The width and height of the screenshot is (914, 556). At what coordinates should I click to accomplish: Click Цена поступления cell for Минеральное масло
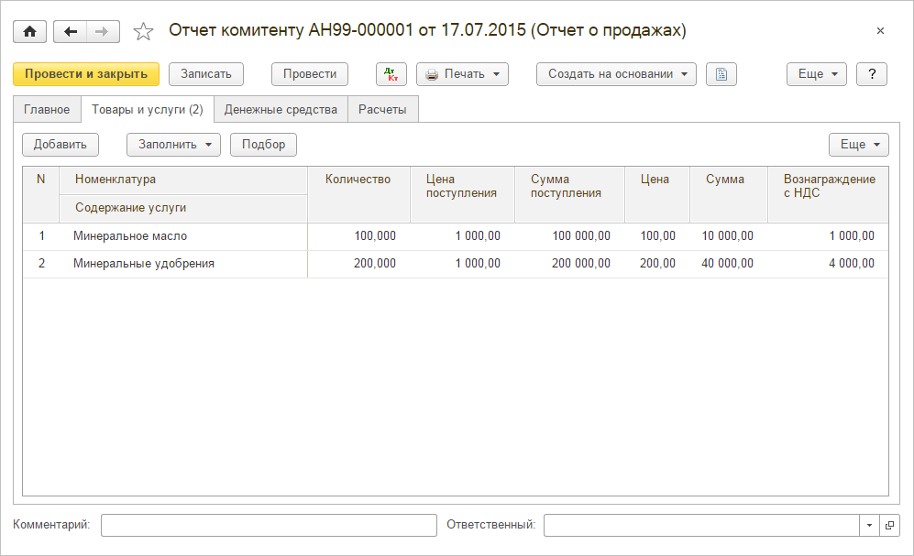[x=462, y=236]
